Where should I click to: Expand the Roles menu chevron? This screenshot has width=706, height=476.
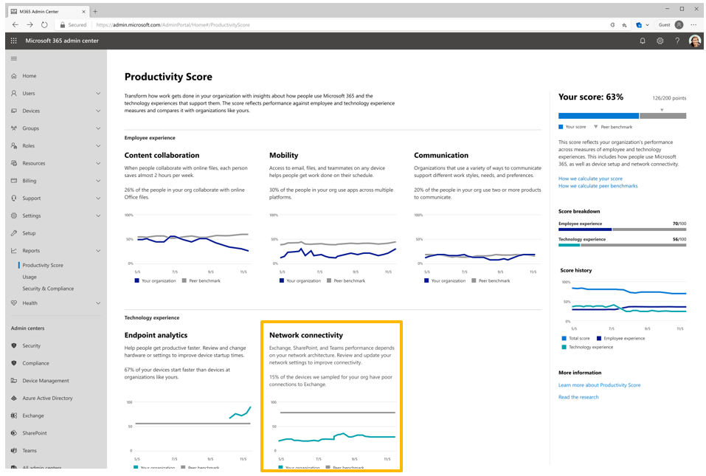(x=98, y=146)
